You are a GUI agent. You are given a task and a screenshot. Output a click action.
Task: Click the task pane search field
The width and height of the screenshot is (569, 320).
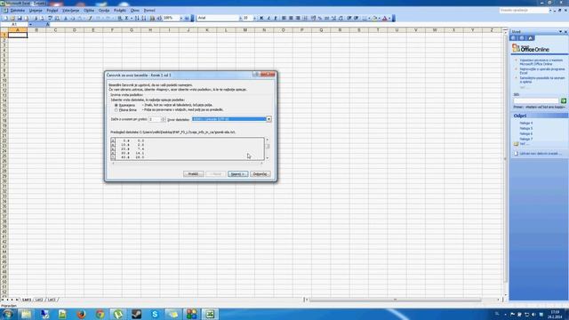(536, 100)
